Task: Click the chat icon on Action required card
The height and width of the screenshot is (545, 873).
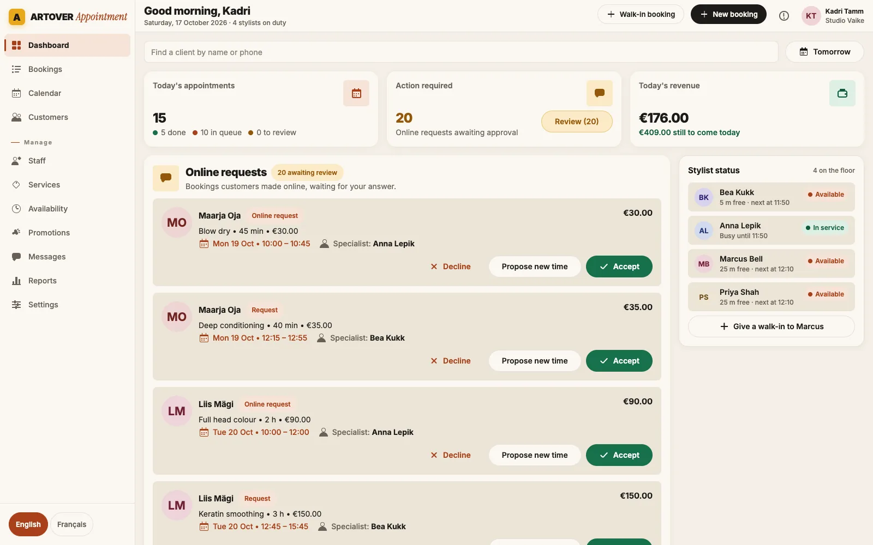Action: coord(600,93)
